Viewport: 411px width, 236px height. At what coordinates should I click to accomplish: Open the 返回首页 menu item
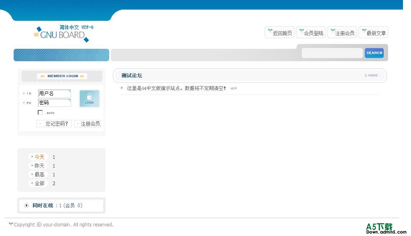point(280,33)
